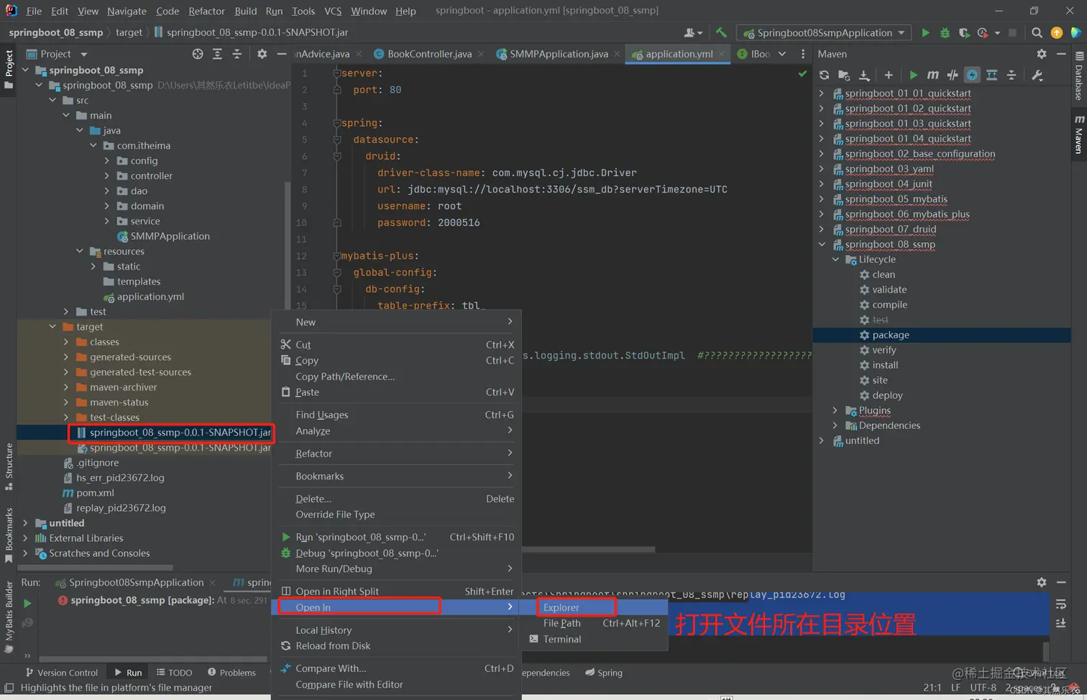Click build hammer icon in toolbar
Viewport: 1087px width, 700px height.
pyautogui.click(x=721, y=32)
